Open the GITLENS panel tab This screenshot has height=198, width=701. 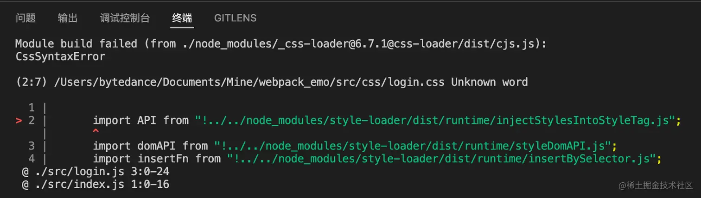pos(235,18)
